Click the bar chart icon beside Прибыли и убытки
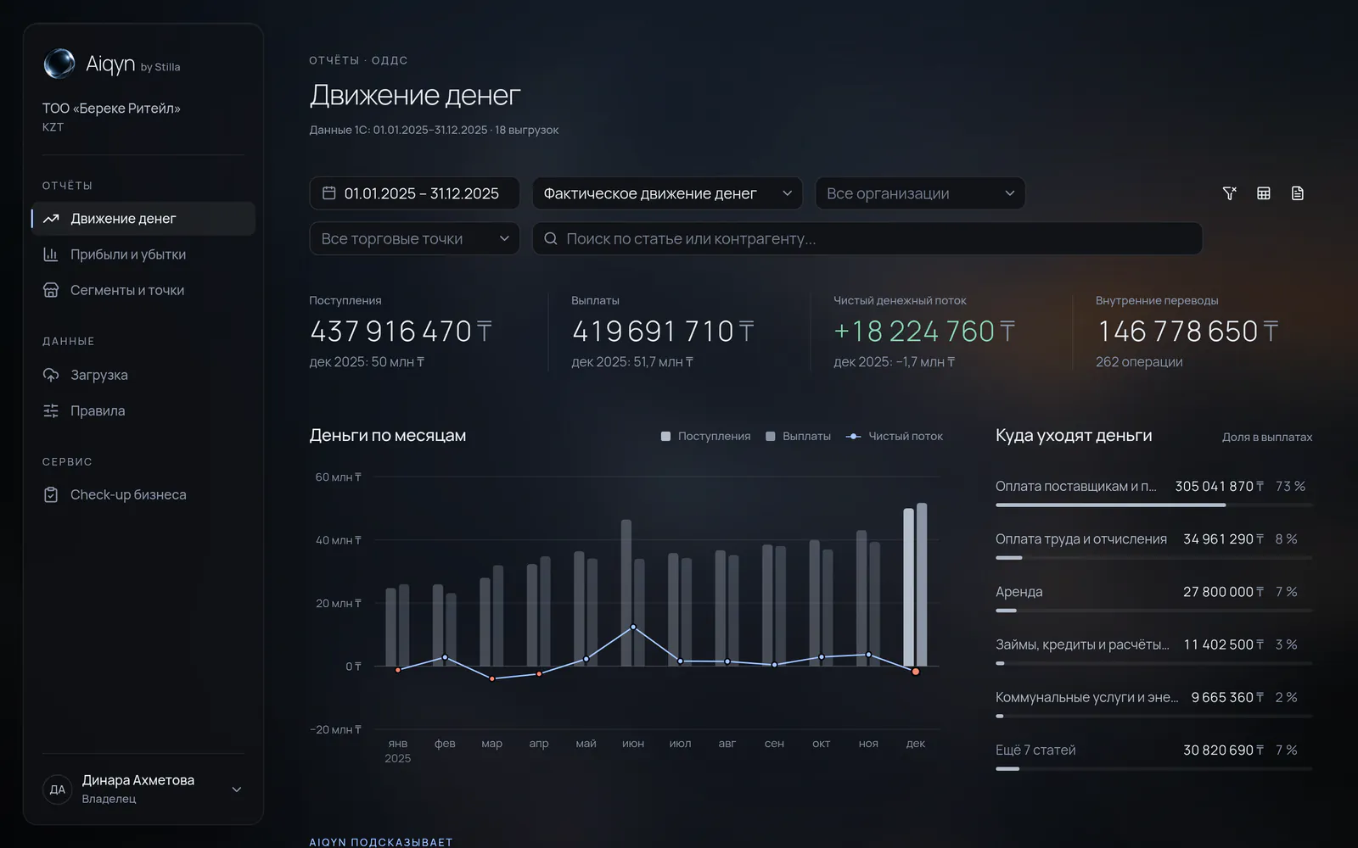 (x=51, y=254)
